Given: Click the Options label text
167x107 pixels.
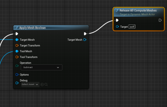Looking at the screenshot, I should (24, 75).
